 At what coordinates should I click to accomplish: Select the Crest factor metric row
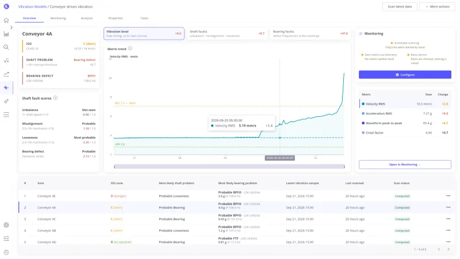point(405,133)
